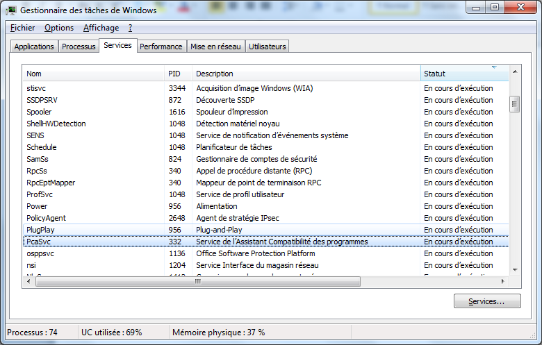Open the Options menu
This screenshot has height=345, width=542.
tap(58, 28)
